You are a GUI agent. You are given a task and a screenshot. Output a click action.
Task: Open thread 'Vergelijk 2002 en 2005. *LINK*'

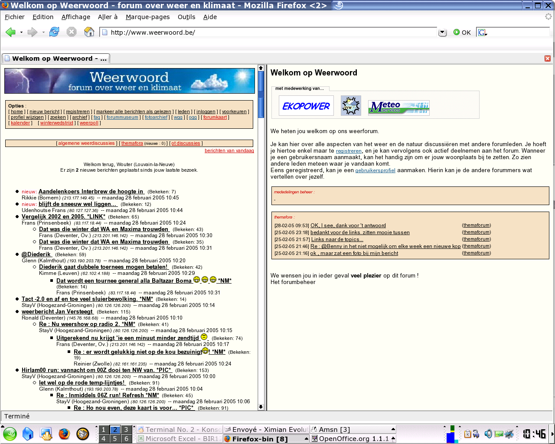coord(63,217)
